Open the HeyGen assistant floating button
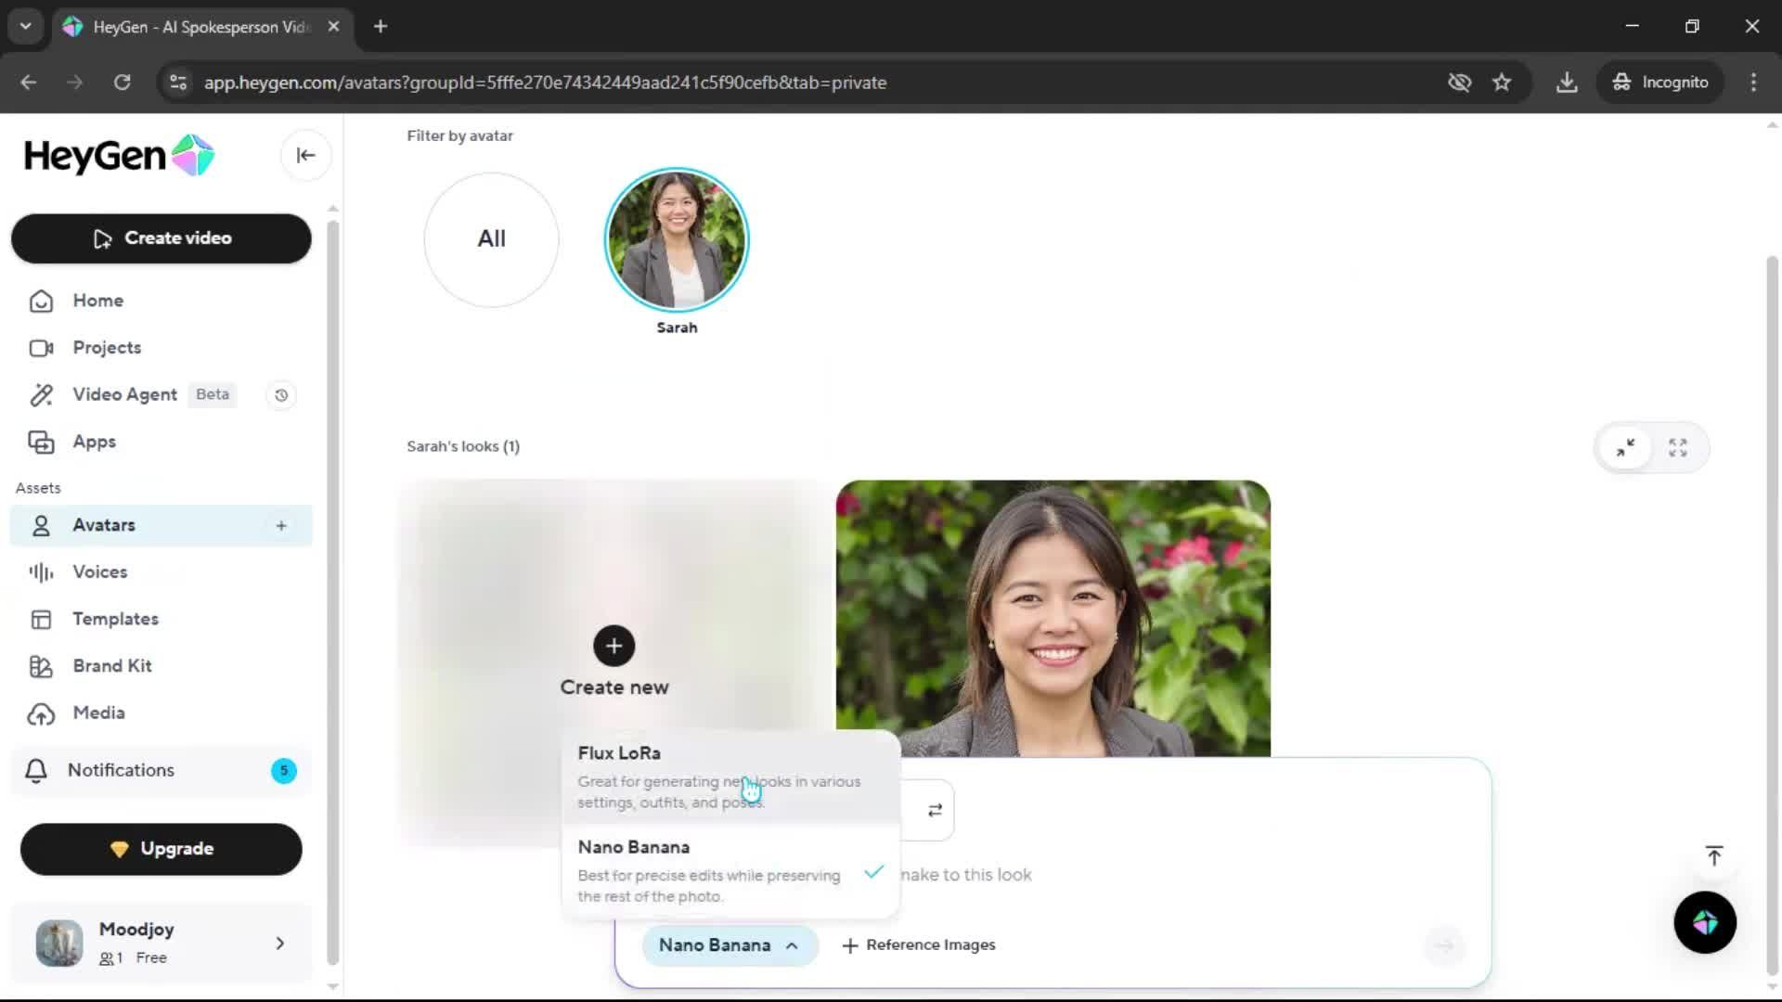 coord(1704,922)
